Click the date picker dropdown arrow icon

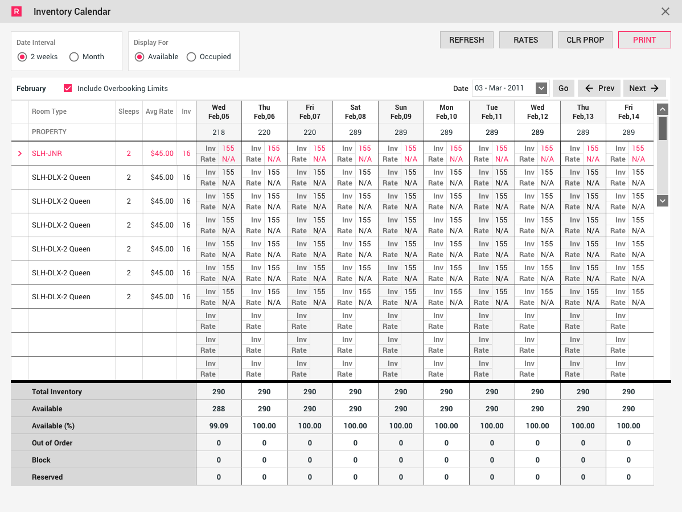540,88
